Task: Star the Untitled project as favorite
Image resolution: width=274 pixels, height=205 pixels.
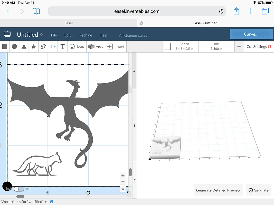Action: (x=42, y=35)
